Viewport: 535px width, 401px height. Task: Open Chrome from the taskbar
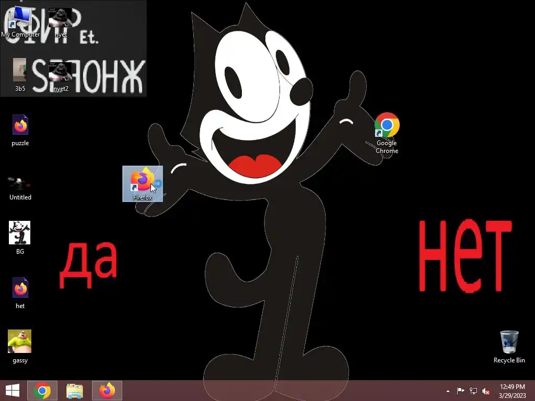(x=42, y=391)
